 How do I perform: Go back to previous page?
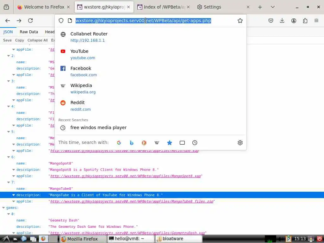[8, 21]
